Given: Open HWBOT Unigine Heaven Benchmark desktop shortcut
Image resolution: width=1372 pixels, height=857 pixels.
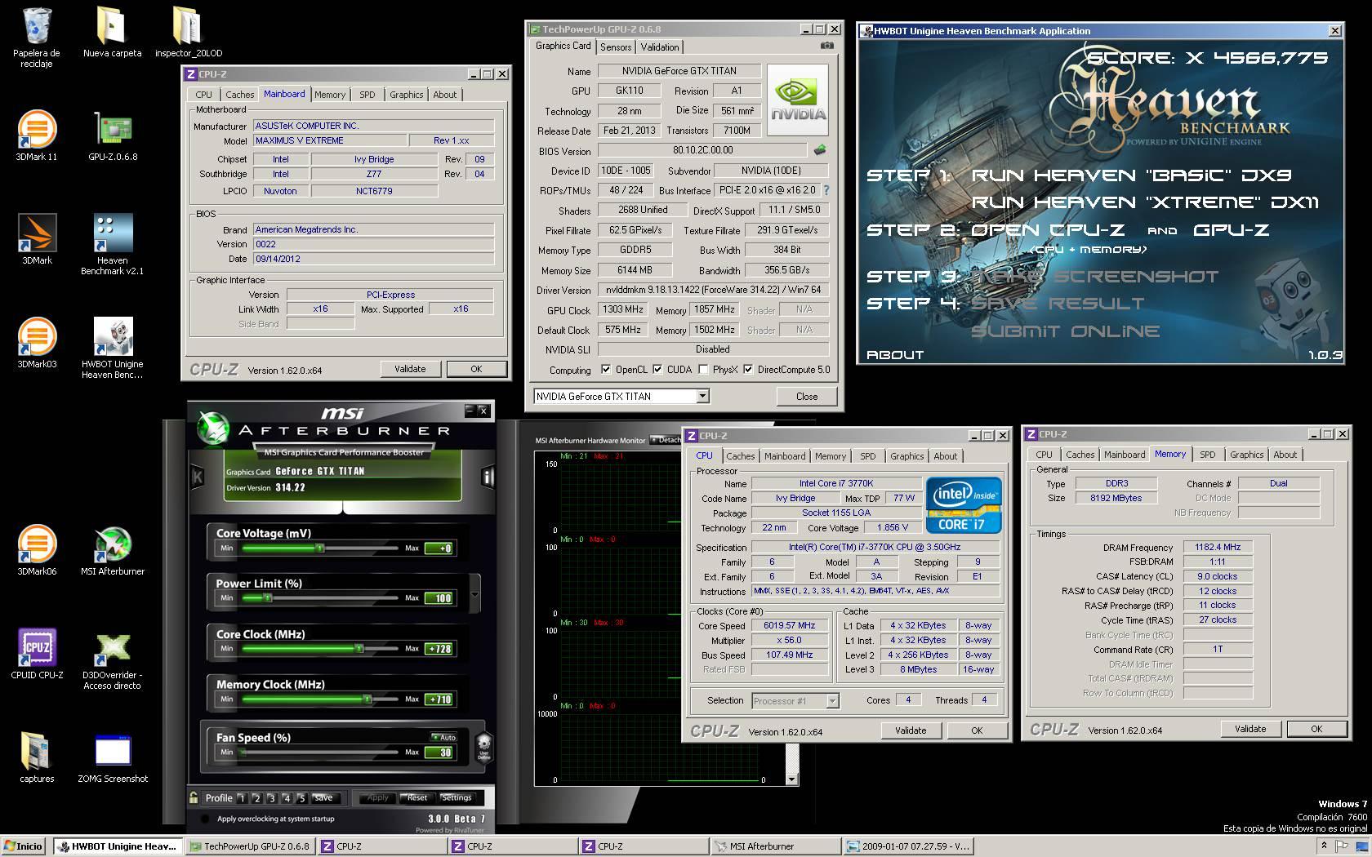Looking at the screenshot, I should click(112, 348).
